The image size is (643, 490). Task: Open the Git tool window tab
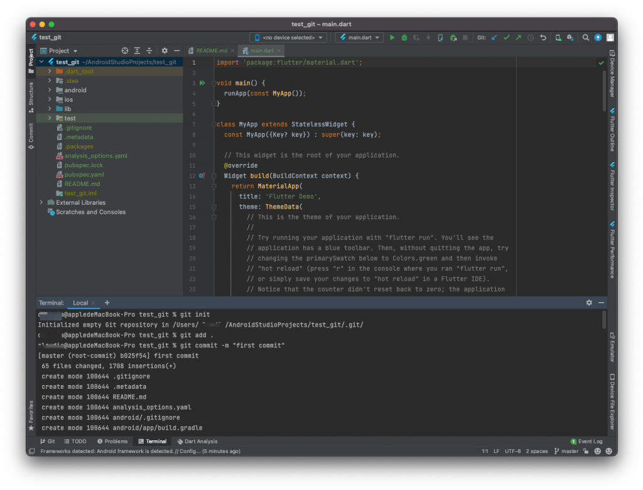(48, 441)
